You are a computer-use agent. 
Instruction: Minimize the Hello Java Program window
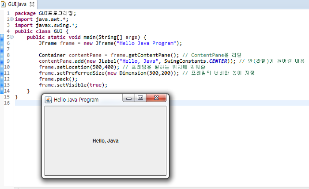pos(129,98)
